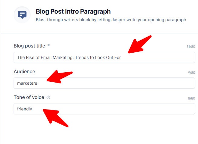This screenshot has width=198, height=144.
Task: Click the red arrow pointing at Audience field
Action: click(x=60, y=77)
